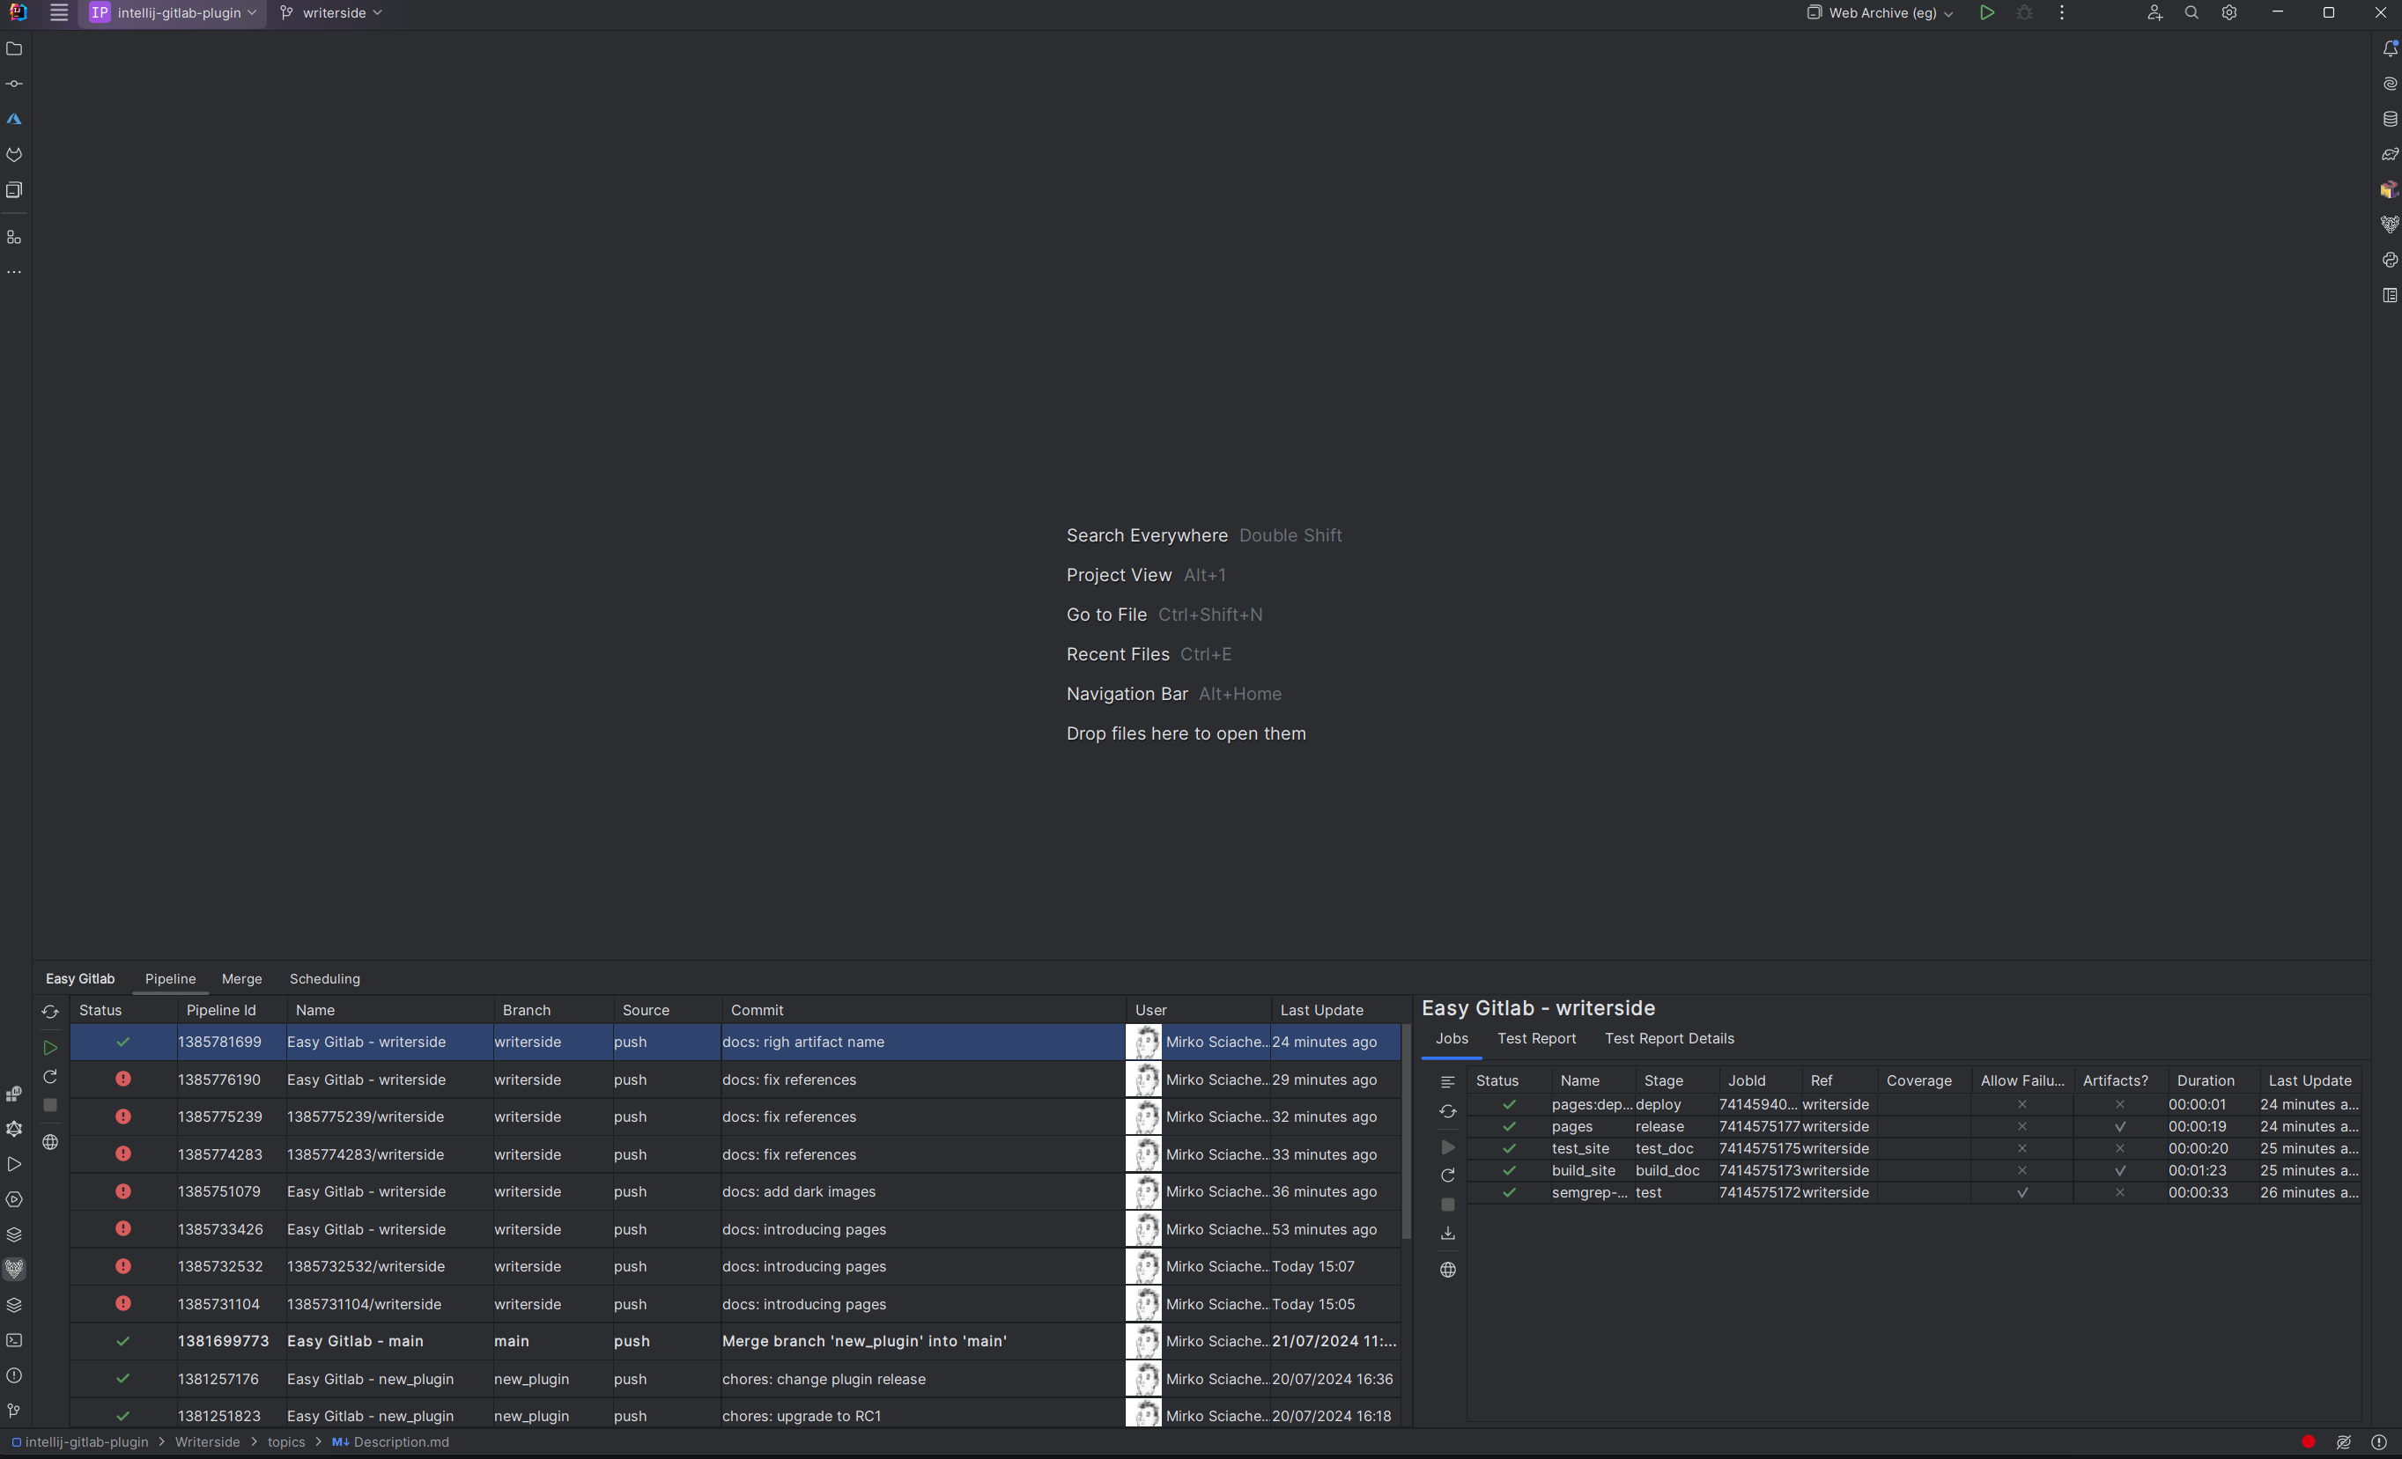Select the Jobs tab

tap(1452, 1039)
